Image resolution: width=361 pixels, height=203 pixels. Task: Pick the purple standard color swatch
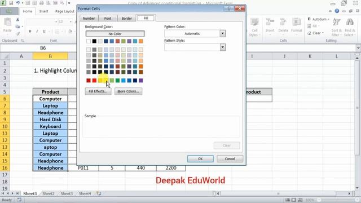[x=140, y=80]
